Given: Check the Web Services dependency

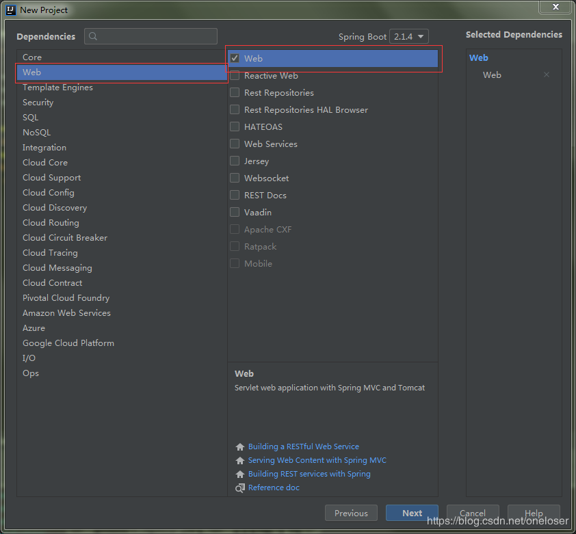Looking at the screenshot, I should point(235,144).
